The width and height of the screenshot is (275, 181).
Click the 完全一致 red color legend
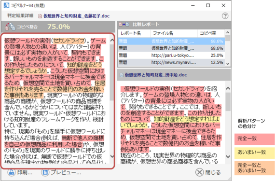(254, 139)
